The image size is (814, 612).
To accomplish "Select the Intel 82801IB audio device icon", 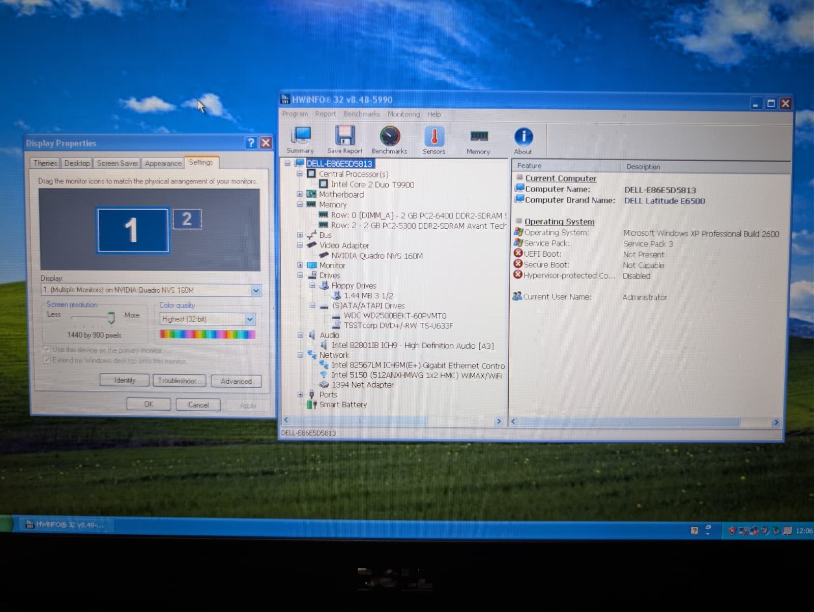I will tap(324, 345).
